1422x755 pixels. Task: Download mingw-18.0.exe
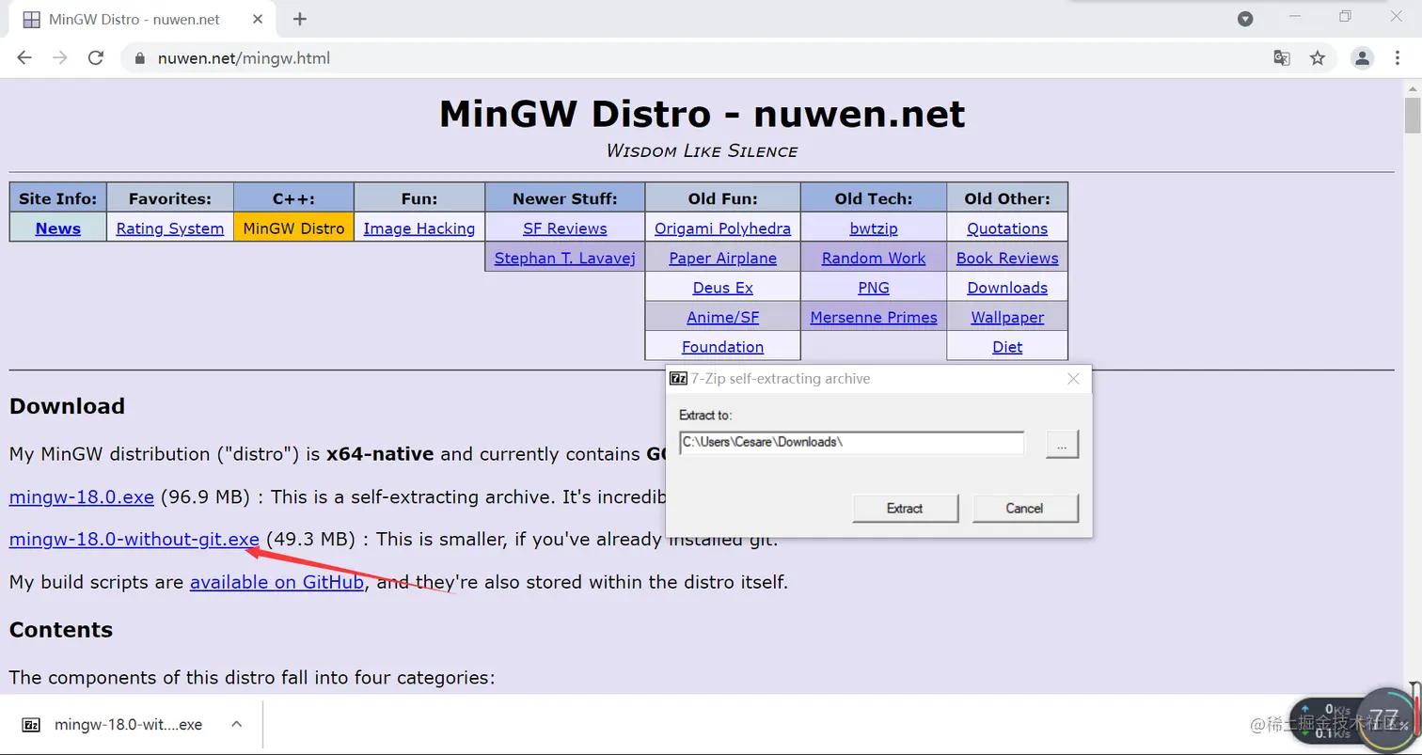point(81,496)
